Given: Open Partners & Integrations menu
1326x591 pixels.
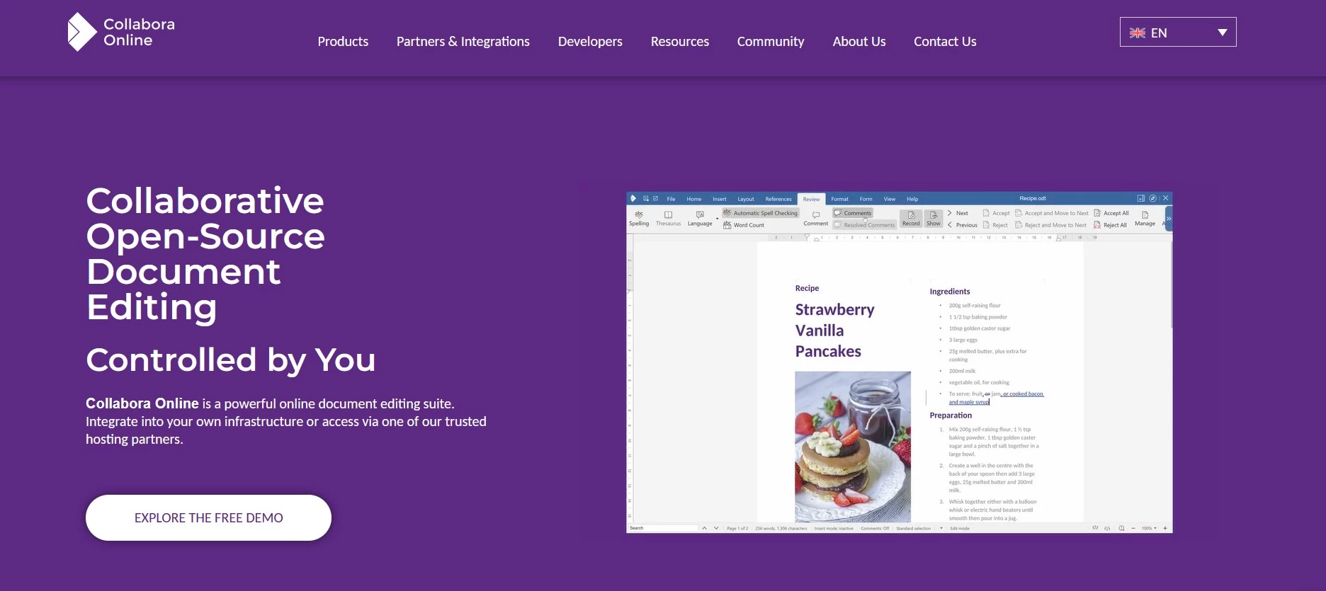Looking at the screenshot, I should (x=463, y=42).
